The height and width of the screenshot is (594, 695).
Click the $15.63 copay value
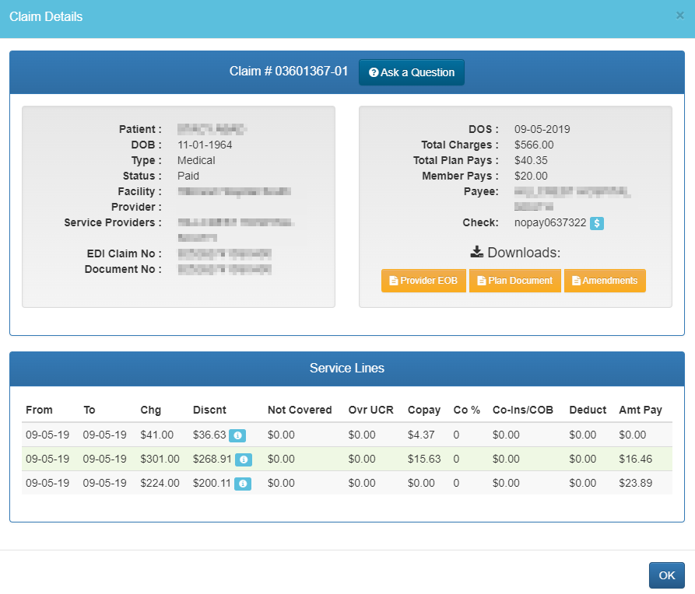[424, 459]
